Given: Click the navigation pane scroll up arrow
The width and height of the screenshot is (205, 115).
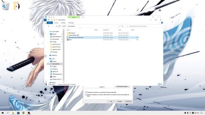Looking at the screenshot, I should [x=63, y=30].
